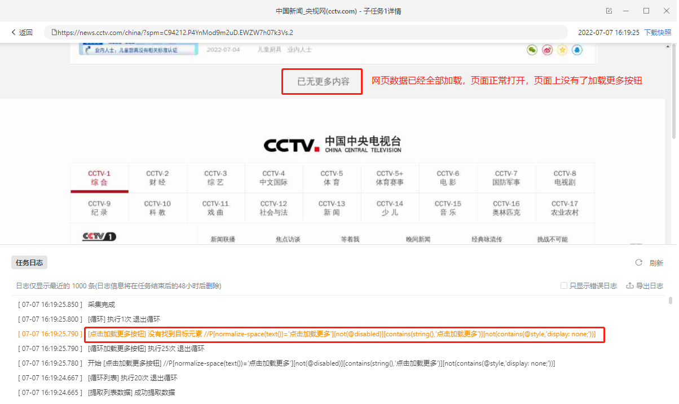Open CCTV-13 新闻 tab

332,208
